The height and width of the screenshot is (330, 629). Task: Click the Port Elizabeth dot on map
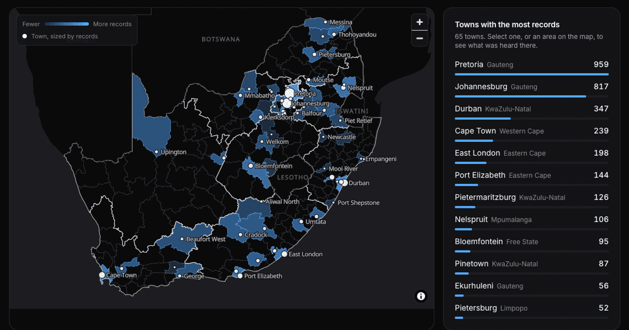240,276
